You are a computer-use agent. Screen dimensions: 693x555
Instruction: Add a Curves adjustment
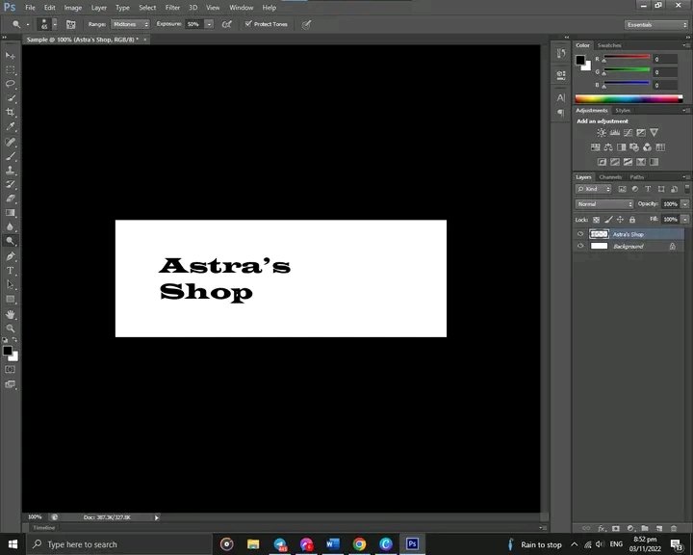tap(628, 133)
